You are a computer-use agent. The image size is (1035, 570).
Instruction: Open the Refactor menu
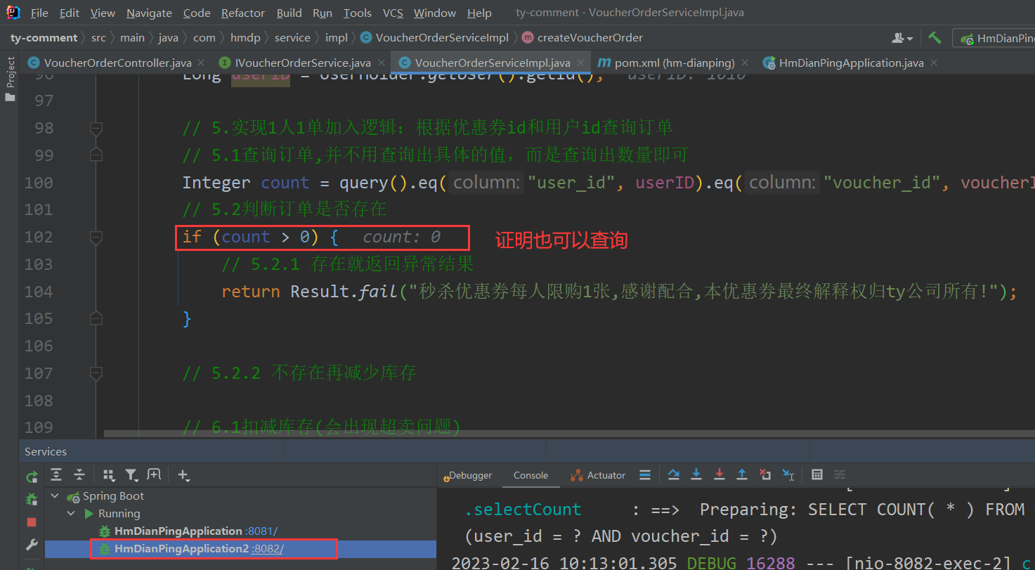coord(243,13)
